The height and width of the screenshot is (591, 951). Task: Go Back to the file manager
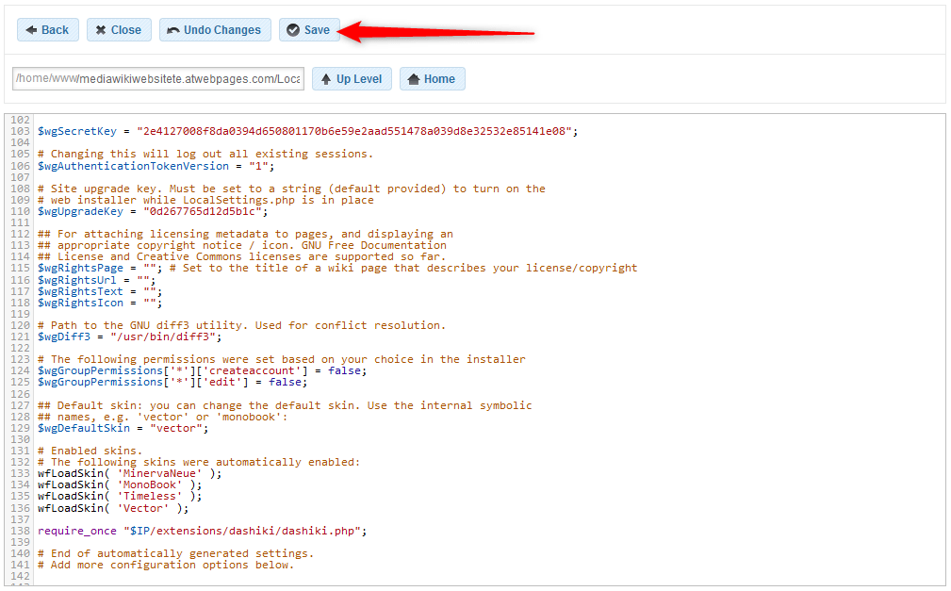point(47,29)
